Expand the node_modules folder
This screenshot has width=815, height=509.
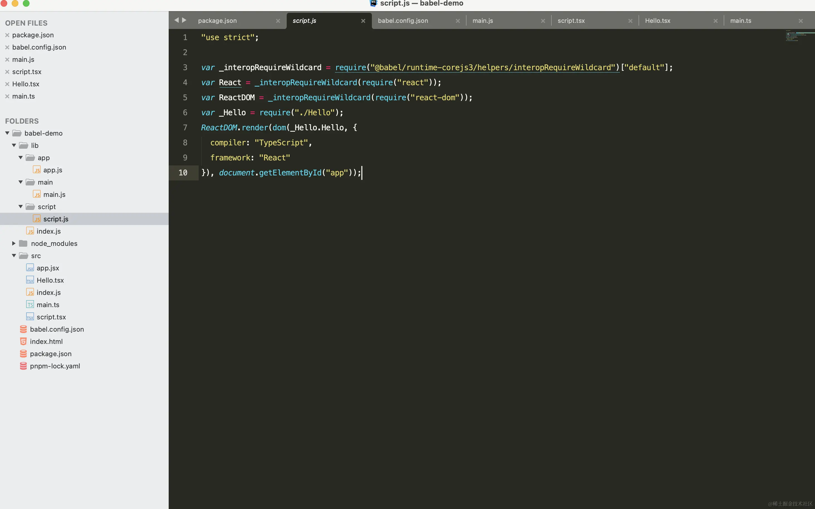click(x=14, y=243)
